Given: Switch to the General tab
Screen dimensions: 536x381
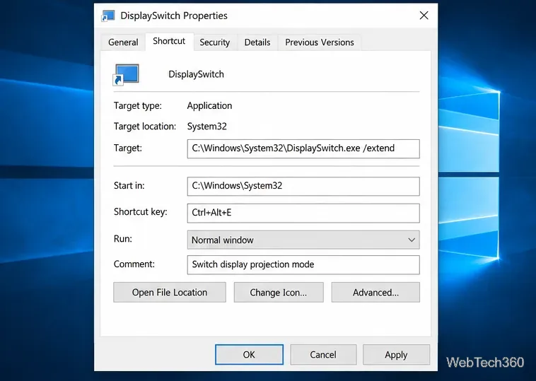Looking at the screenshot, I should (x=123, y=42).
